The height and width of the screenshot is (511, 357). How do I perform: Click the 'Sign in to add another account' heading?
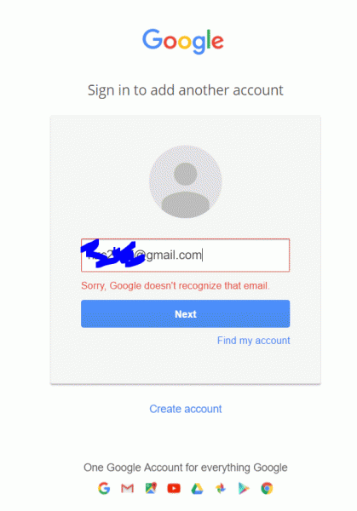185,90
